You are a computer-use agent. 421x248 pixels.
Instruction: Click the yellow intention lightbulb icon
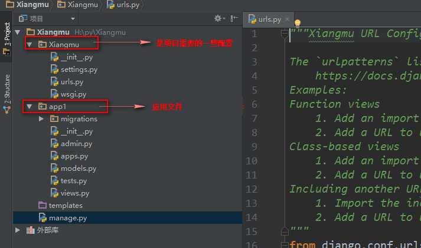[298, 23]
